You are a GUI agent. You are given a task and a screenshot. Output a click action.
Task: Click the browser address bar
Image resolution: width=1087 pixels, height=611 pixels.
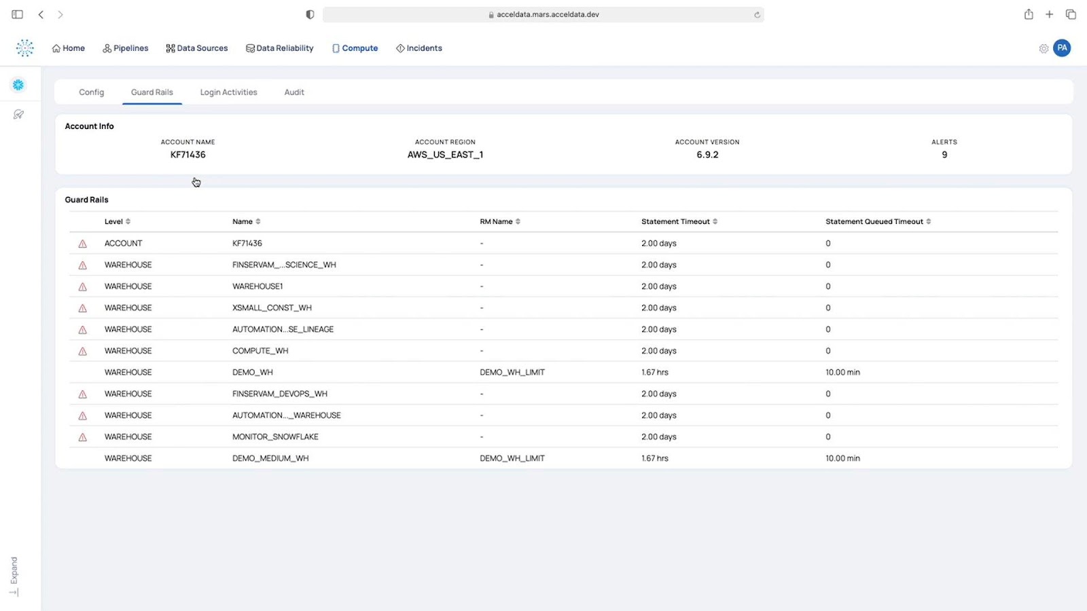[543, 14]
